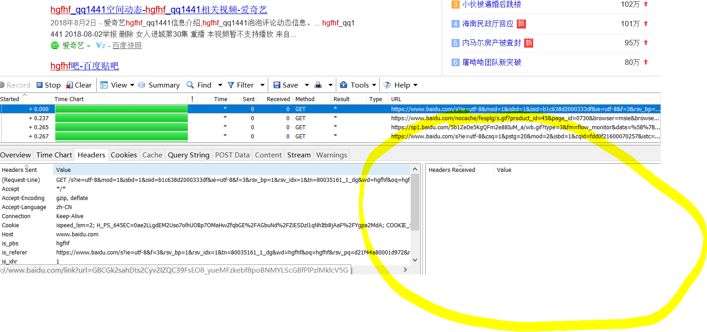The width and height of the screenshot is (707, 332).
Task: Click the Headers Sent column header
Action: 26,170
